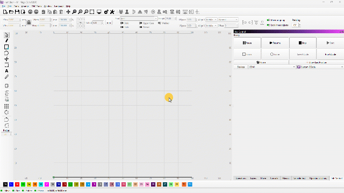Open the Font dropdown
Screen dimensions: 344x193
pos(139,19)
